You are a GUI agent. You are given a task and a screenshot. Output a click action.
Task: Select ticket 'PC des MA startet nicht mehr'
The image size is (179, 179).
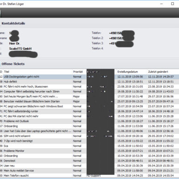tap(89, 116)
